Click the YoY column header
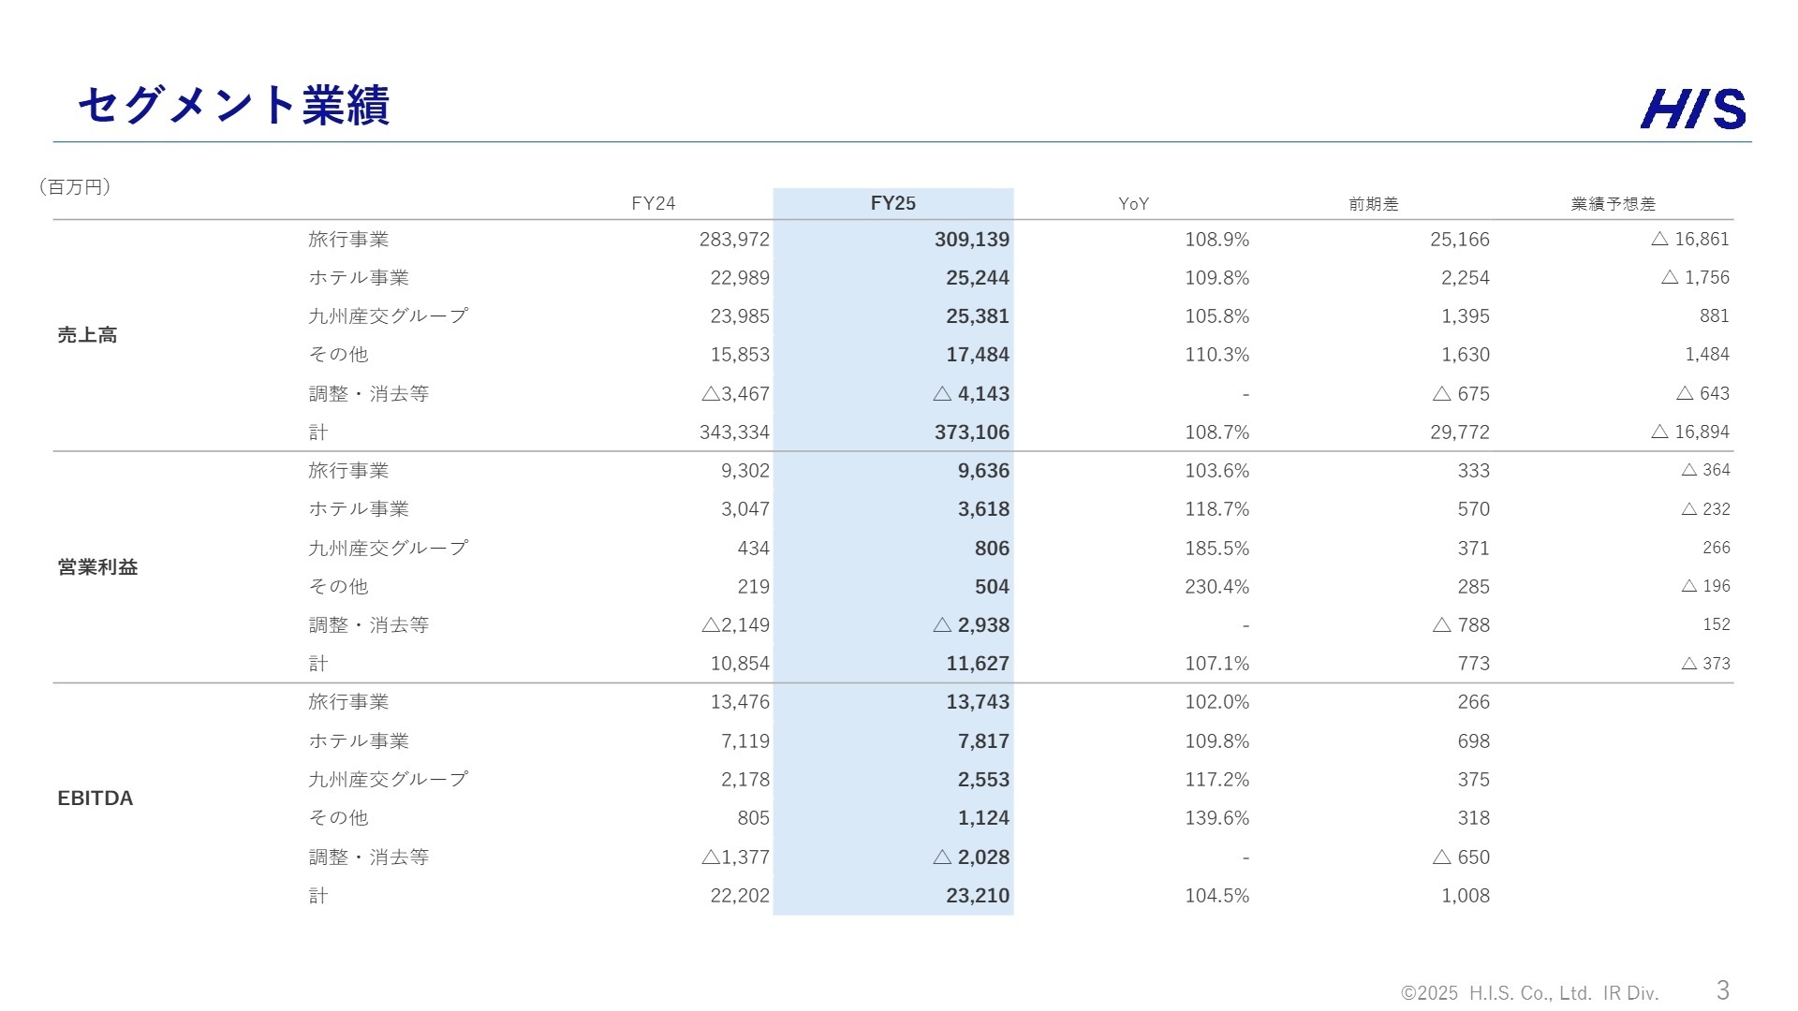Screen dimensions: 1798x1011 point(1133,203)
